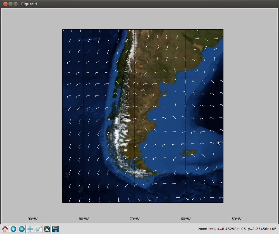Minimize the Figure 1 window

click(x=11, y=4)
